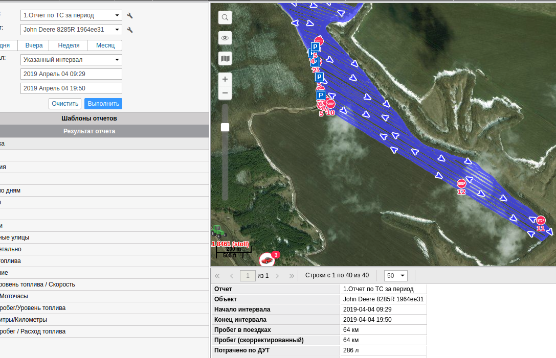Open rows-per-page dropdown showing 50
Screen dimensions: 556x358
click(395, 275)
